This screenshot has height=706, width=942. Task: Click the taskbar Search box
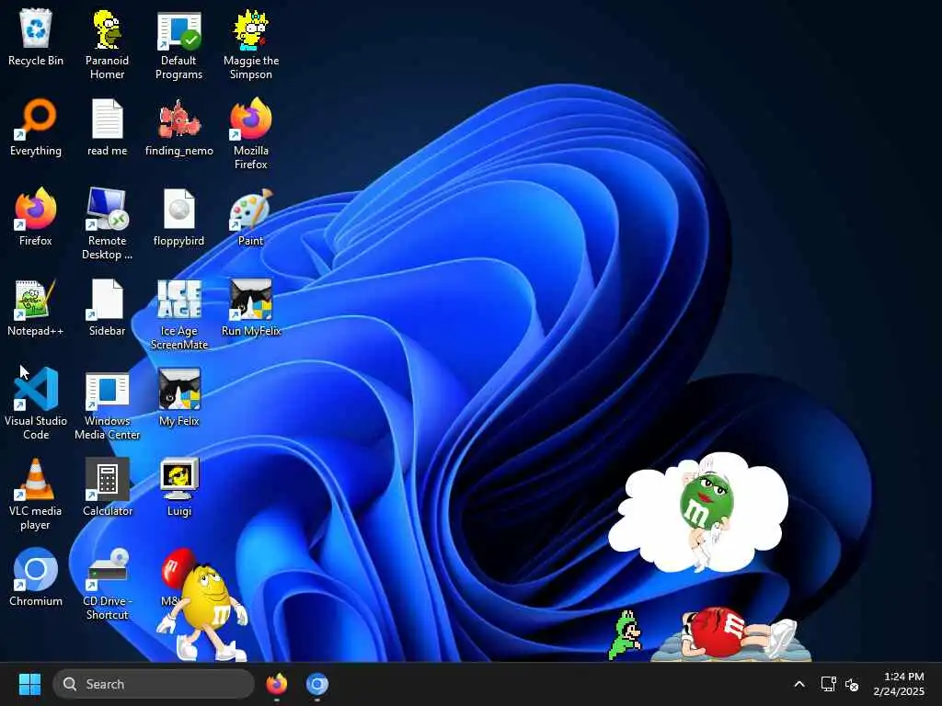pos(154,684)
